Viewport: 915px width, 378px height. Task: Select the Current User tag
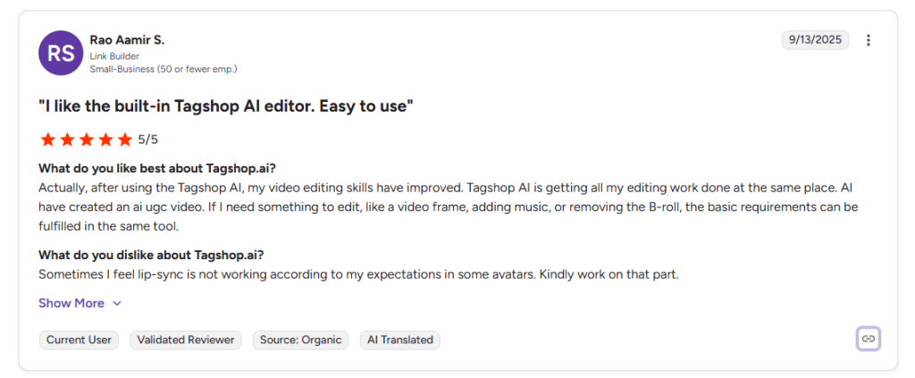point(79,340)
